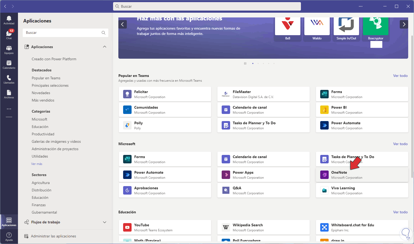Select Creado con Power Platform
The width and height of the screenshot is (414, 244).
tap(54, 59)
